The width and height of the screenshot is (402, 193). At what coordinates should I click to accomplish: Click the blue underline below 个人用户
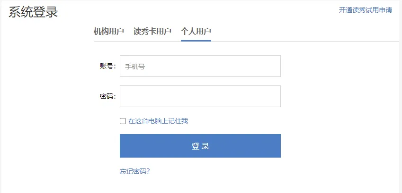(196, 41)
